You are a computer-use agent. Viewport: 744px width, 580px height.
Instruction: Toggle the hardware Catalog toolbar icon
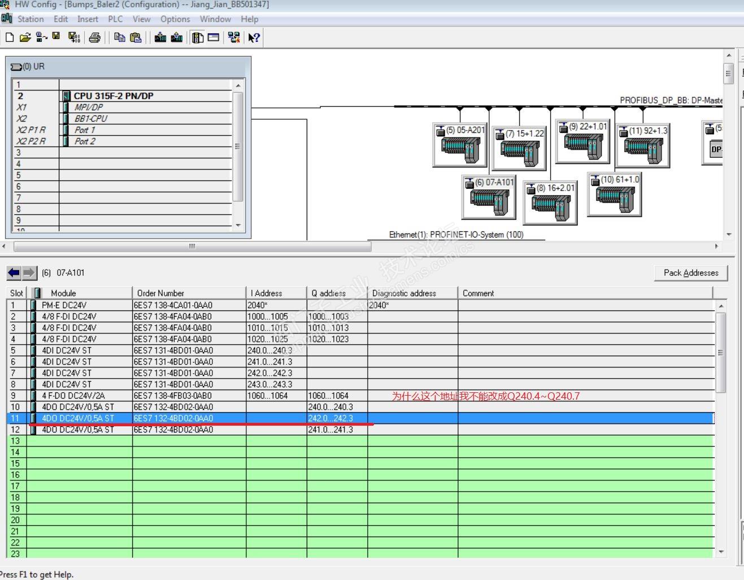coord(198,37)
